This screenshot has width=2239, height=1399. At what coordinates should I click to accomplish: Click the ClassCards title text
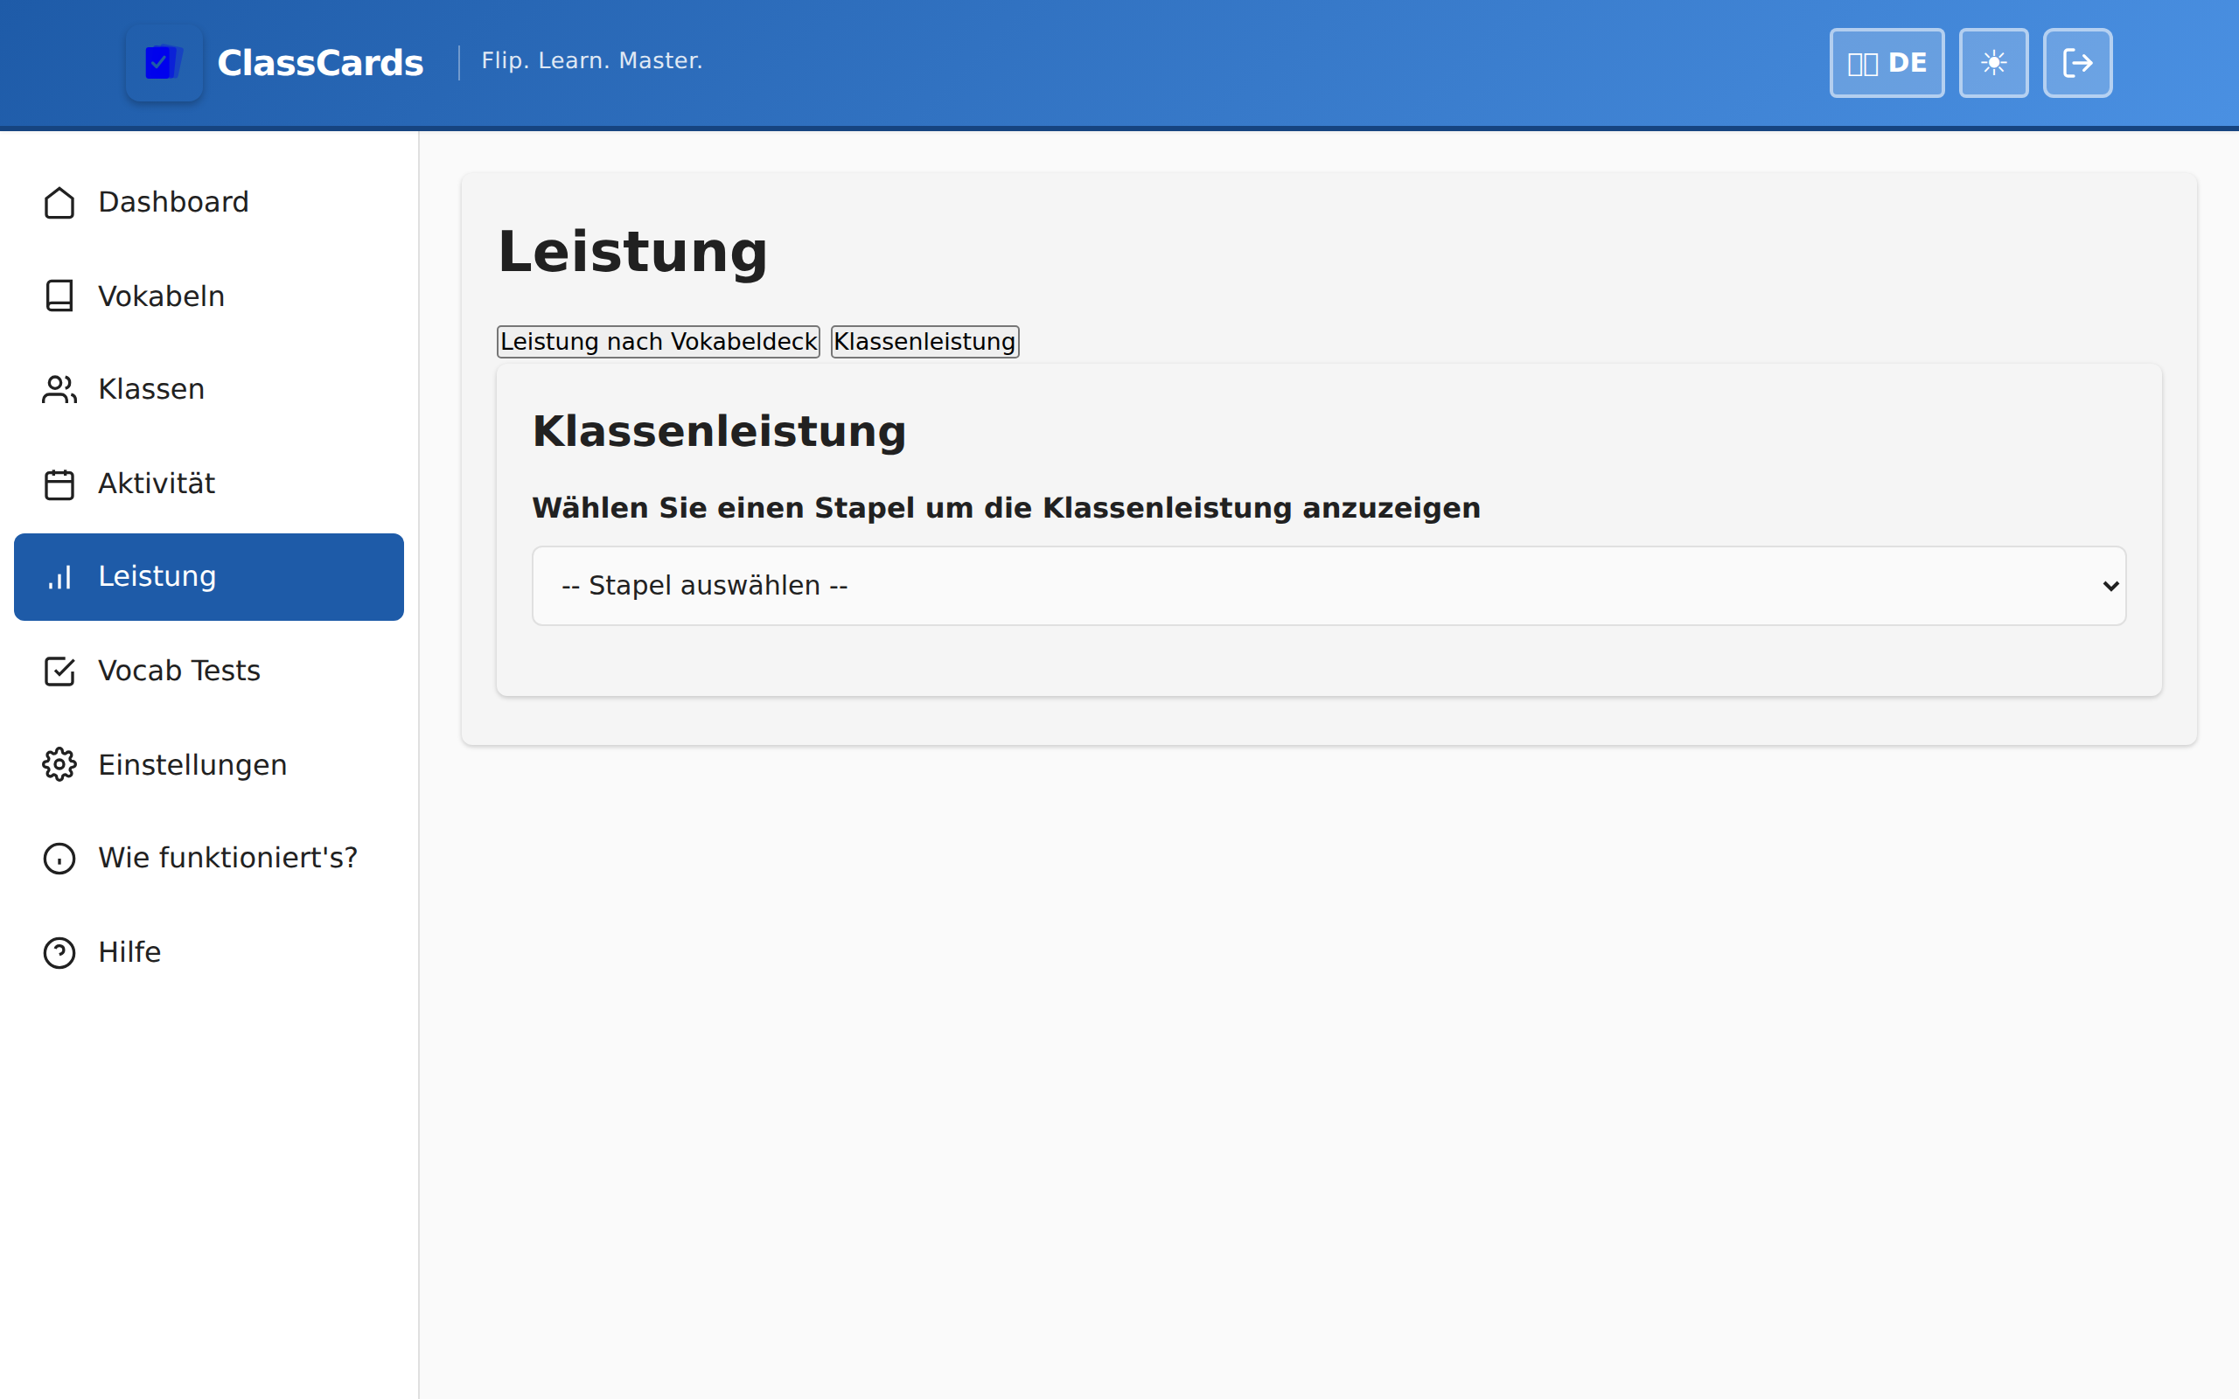(320, 63)
